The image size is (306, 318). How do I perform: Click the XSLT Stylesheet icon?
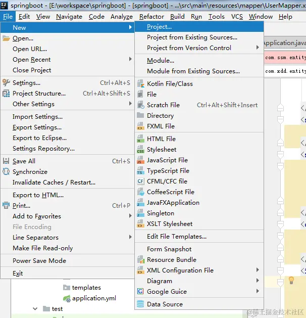coord(140,223)
